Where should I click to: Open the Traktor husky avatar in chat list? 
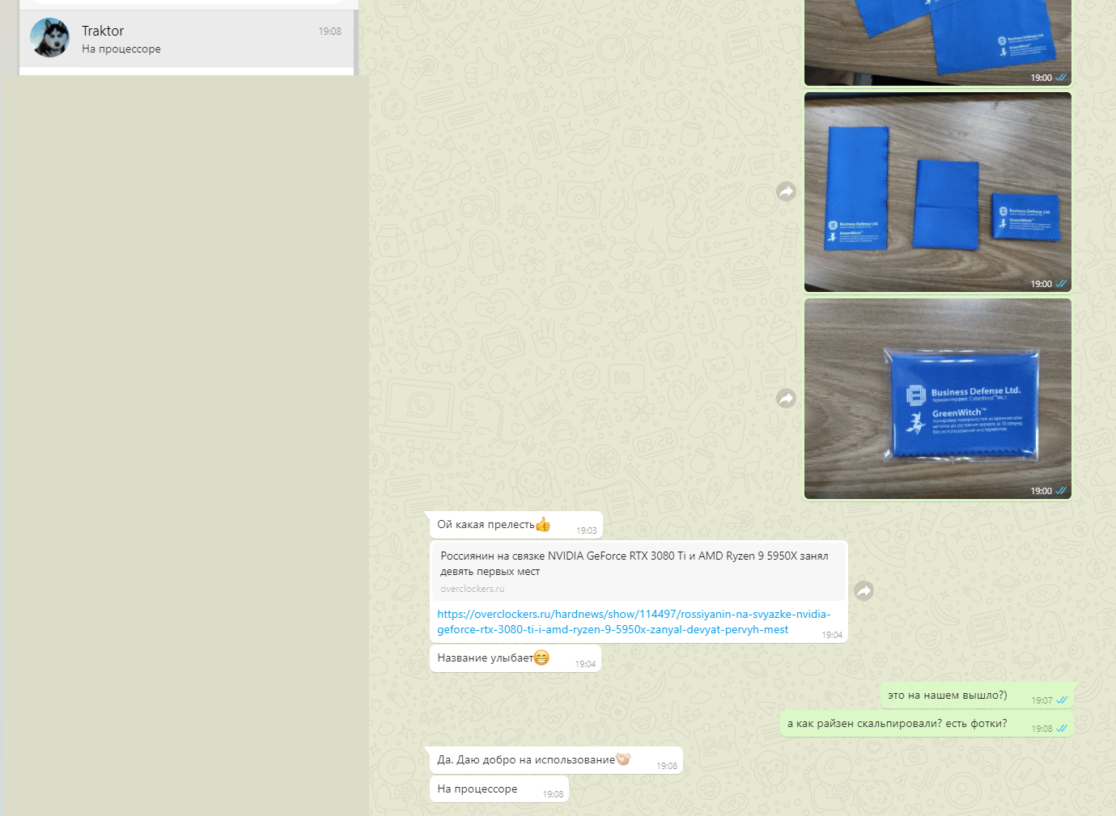click(50, 38)
